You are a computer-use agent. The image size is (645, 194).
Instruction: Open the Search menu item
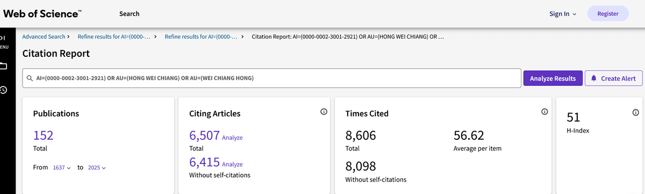(129, 14)
